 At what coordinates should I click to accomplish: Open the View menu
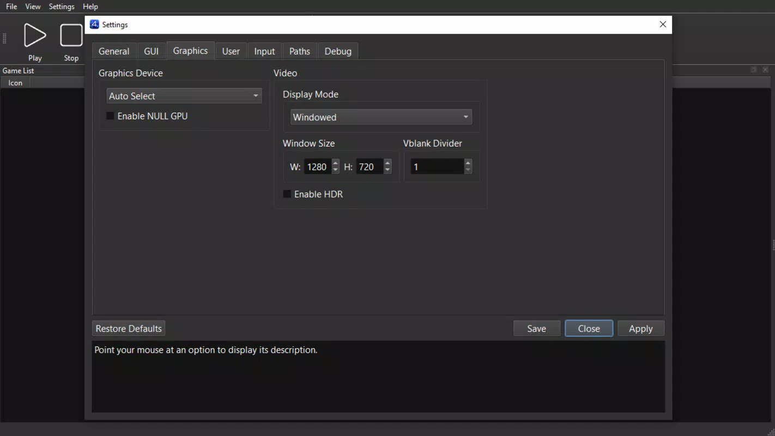tap(33, 7)
